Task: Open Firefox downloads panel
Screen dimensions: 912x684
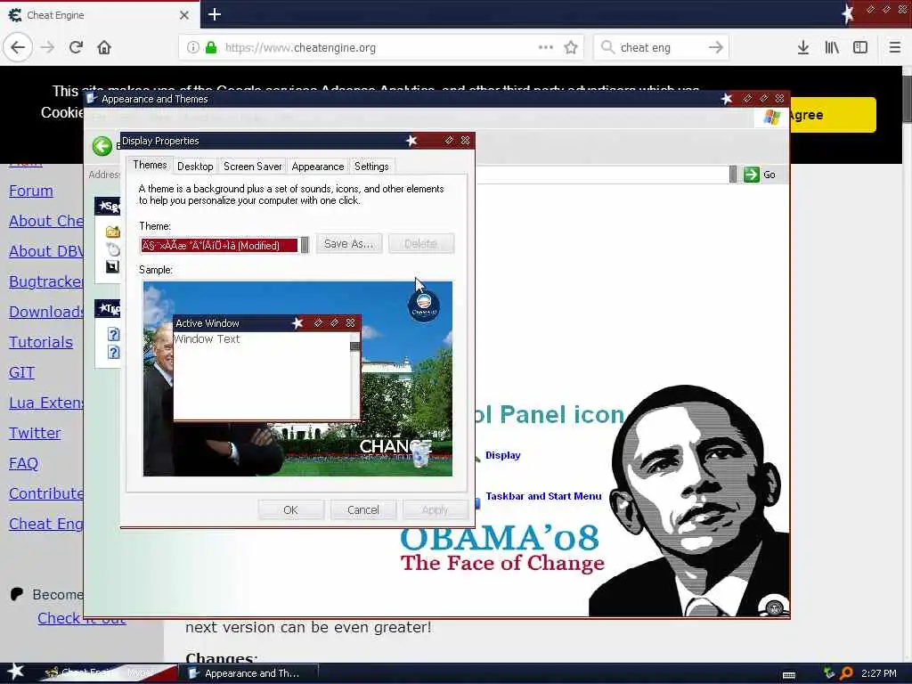Action: 803,47
